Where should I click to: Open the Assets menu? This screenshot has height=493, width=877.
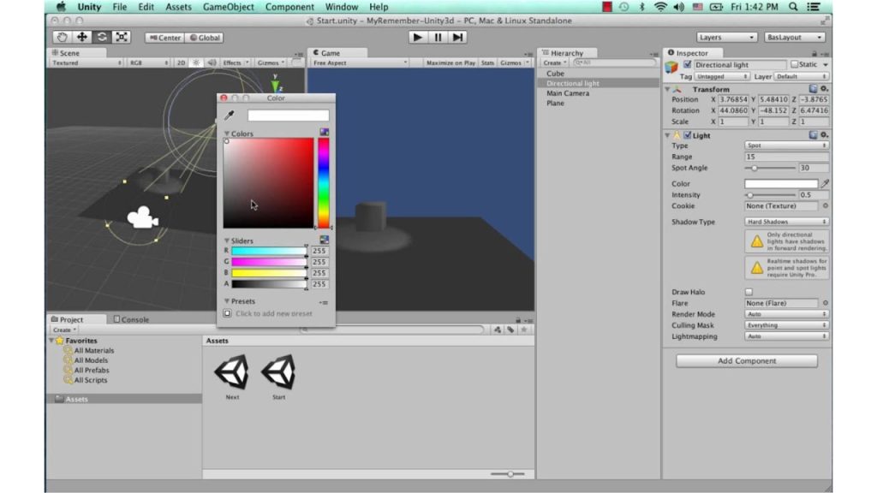tap(178, 7)
